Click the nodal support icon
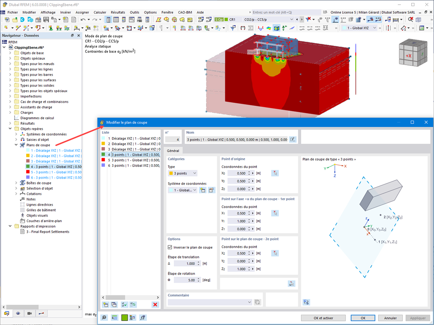The image size is (434, 325). tap(51, 28)
